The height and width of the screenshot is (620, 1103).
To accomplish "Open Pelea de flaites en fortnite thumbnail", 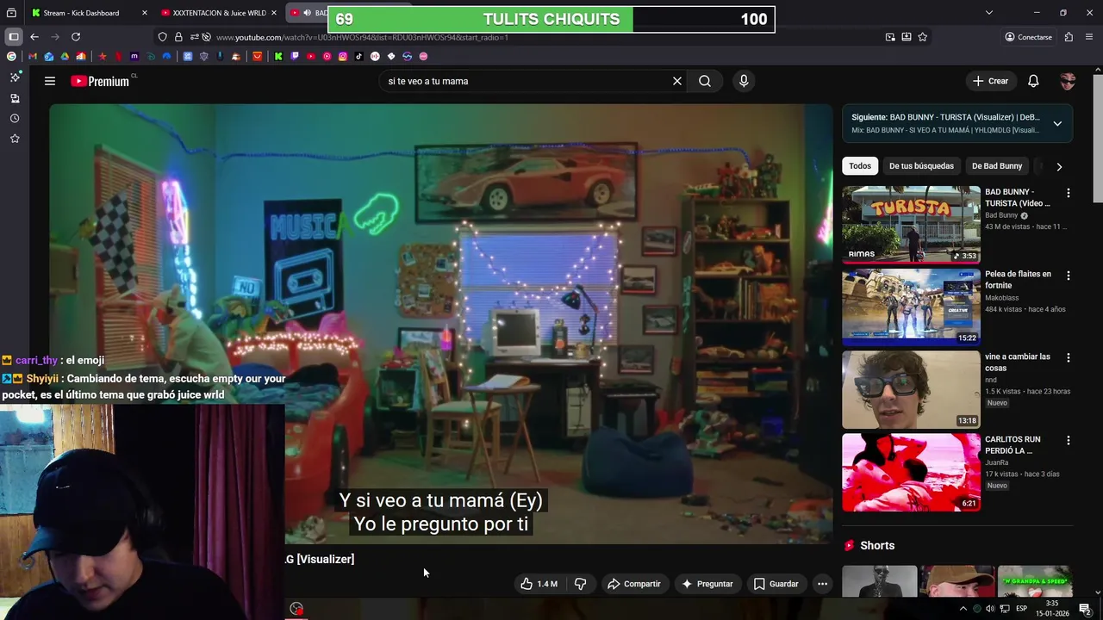I will click(x=911, y=307).
